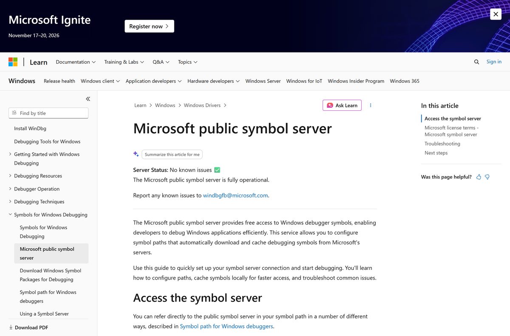Click the Ask Learn button
Screen dimensions: 510x336
[342, 105]
